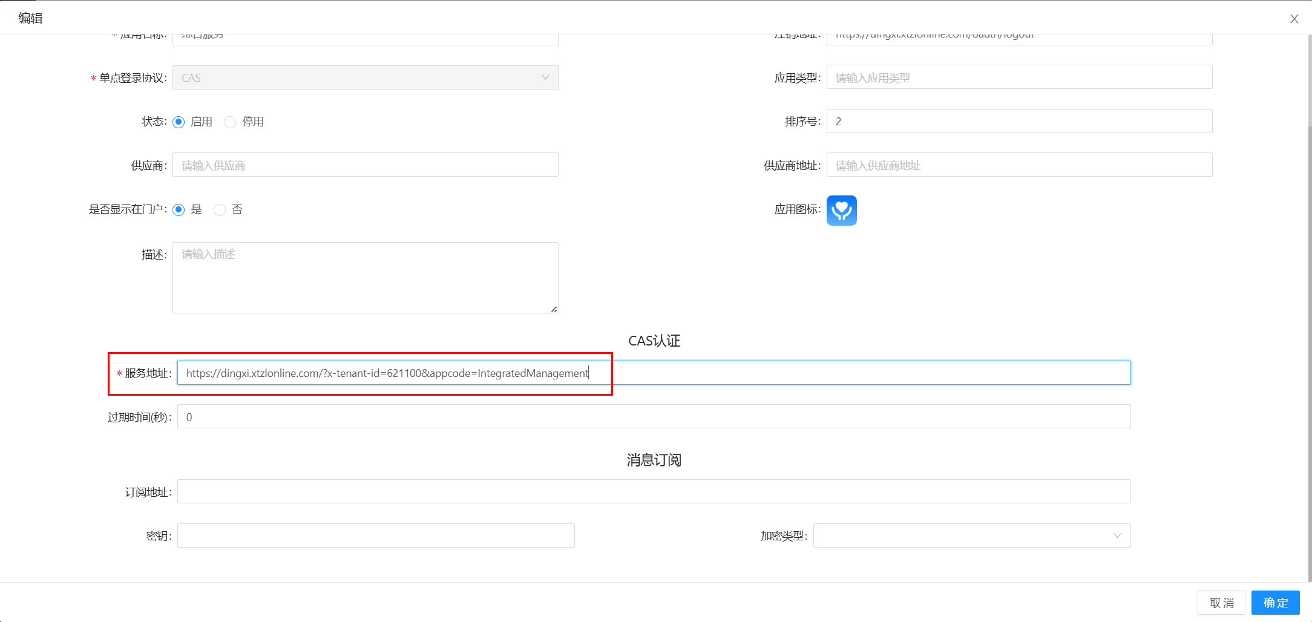1312x622 pixels.
Task: Click the 订阅地址 input field
Action: tap(654, 492)
